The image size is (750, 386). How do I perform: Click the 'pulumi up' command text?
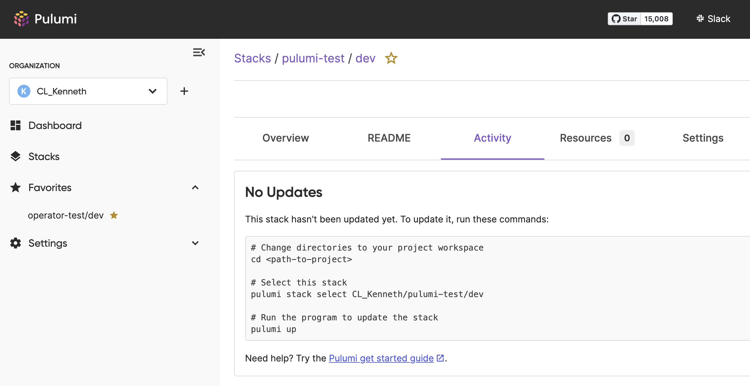point(273,329)
